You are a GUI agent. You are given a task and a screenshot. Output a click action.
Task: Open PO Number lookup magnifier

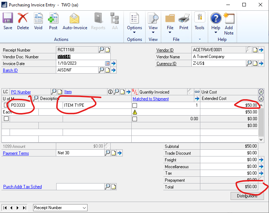54,92
